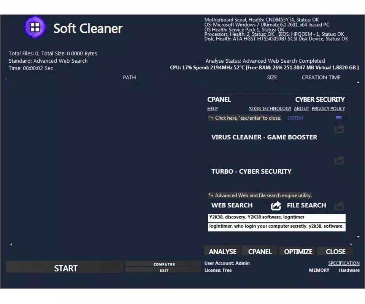The width and height of the screenshot is (365, 304).
Task: Select TURBO - CYBER SECURITY
Action: point(251,171)
